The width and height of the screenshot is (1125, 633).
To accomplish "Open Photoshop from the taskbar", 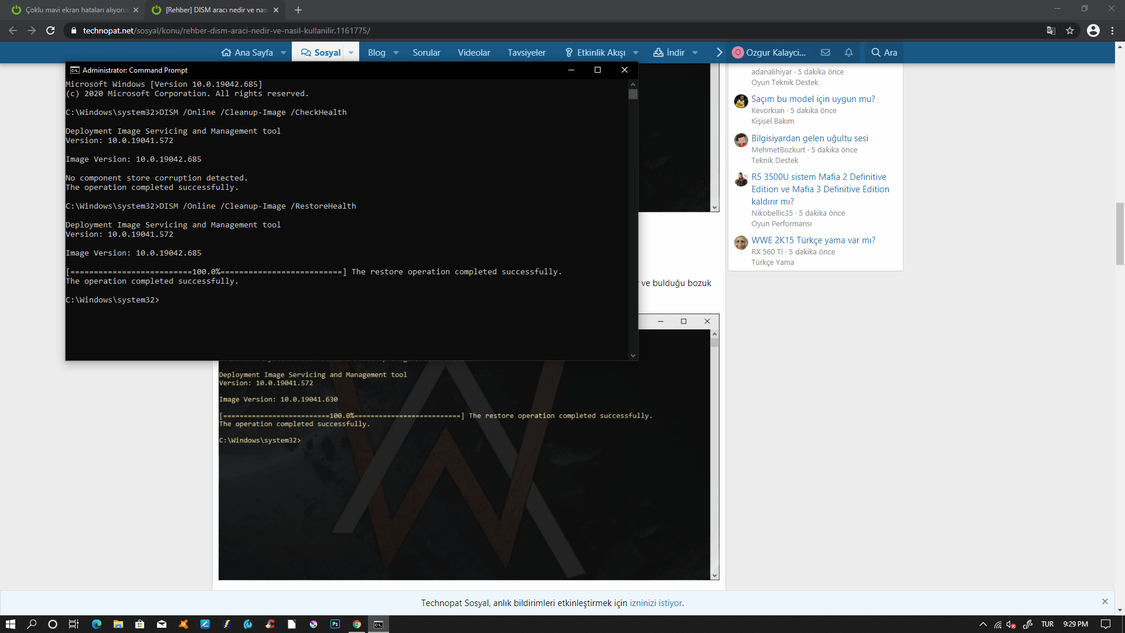I will coord(335,624).
